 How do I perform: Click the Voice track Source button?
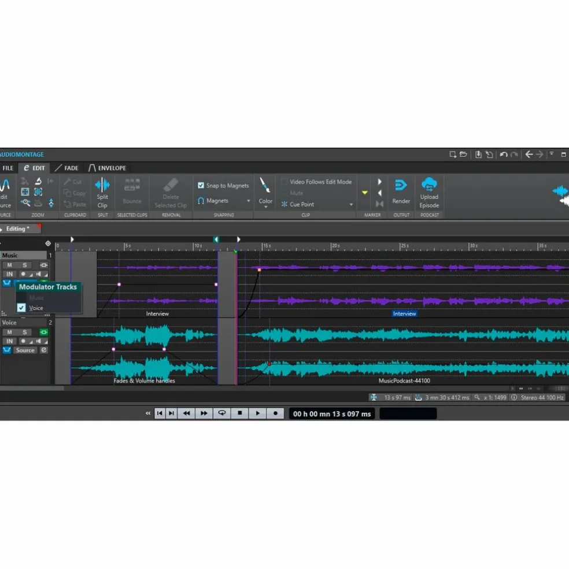25,350
